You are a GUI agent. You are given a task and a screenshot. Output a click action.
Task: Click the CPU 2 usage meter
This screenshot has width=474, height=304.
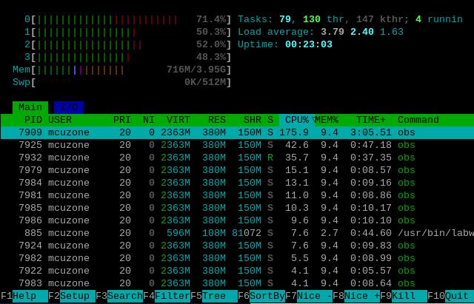coord(128,44)
